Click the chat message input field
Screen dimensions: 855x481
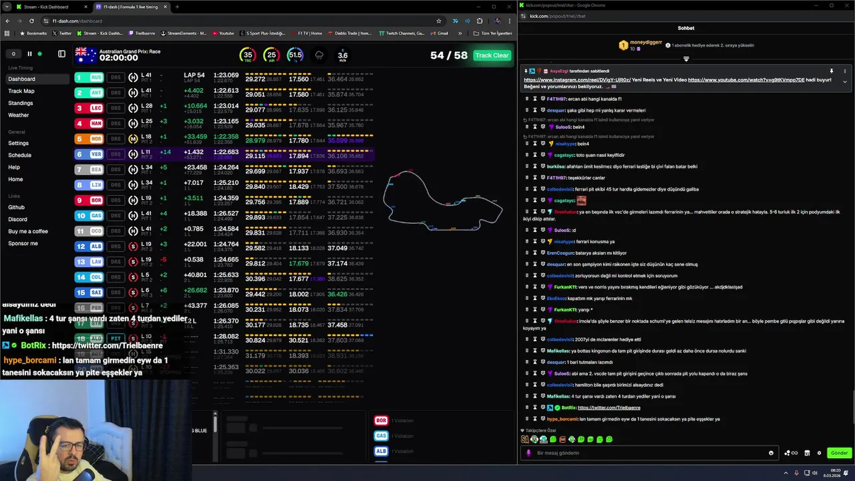click(x=648, y=453)
